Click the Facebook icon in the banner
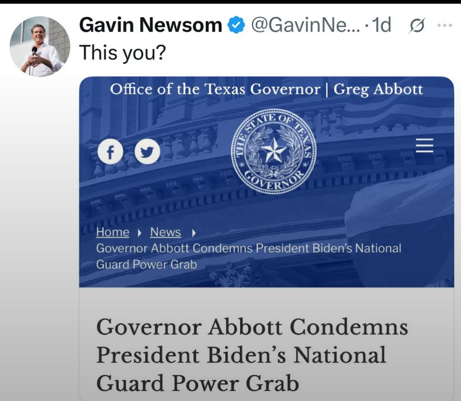 110,152
